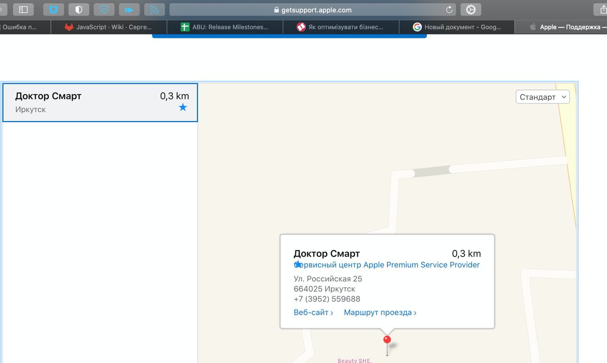This screenshot has height=363, width=607.
Task: Click 'Сервисный центр Apple Premium Service Provider' text
Action: click(386, 265)
